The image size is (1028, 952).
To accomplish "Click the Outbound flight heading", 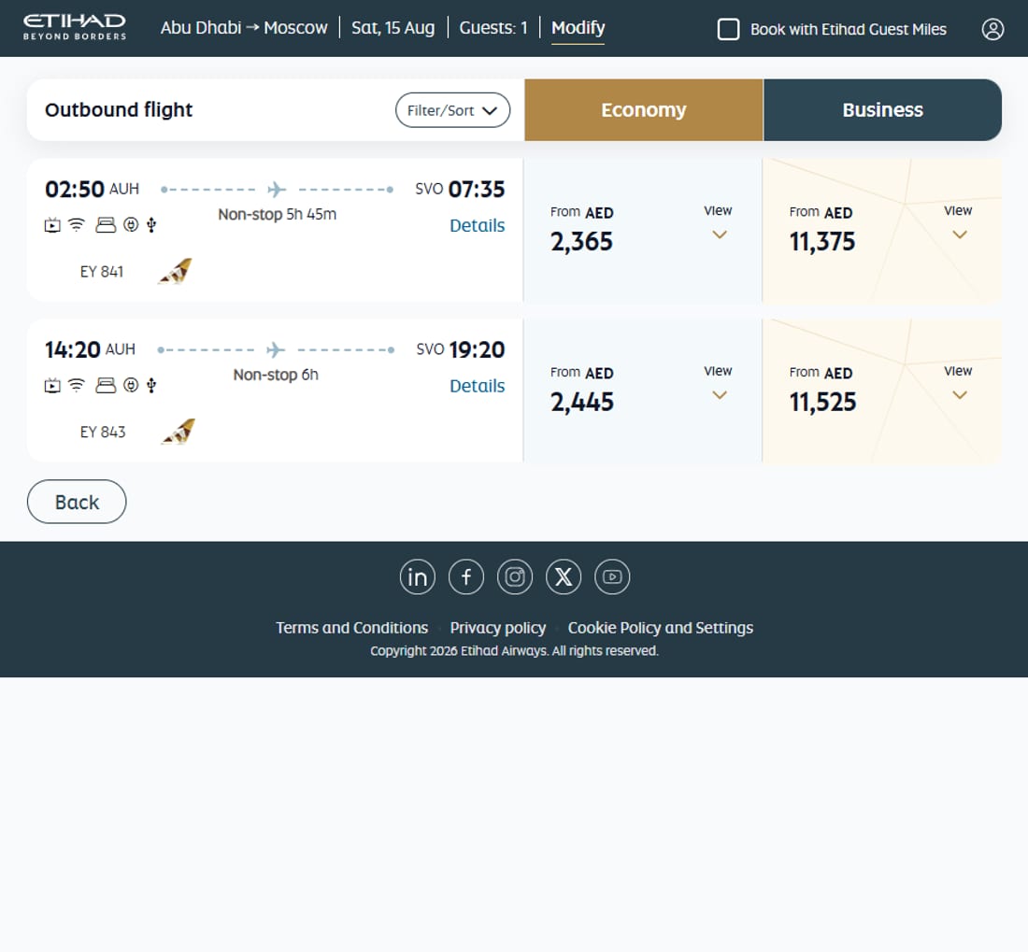I will pyautogui.click(x=119, y=109).
